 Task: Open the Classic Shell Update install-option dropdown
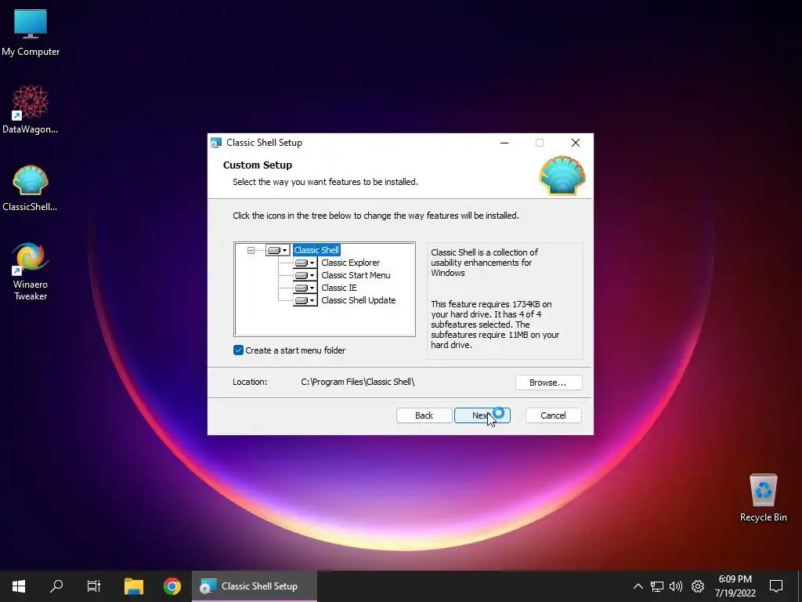pos(305,300)
